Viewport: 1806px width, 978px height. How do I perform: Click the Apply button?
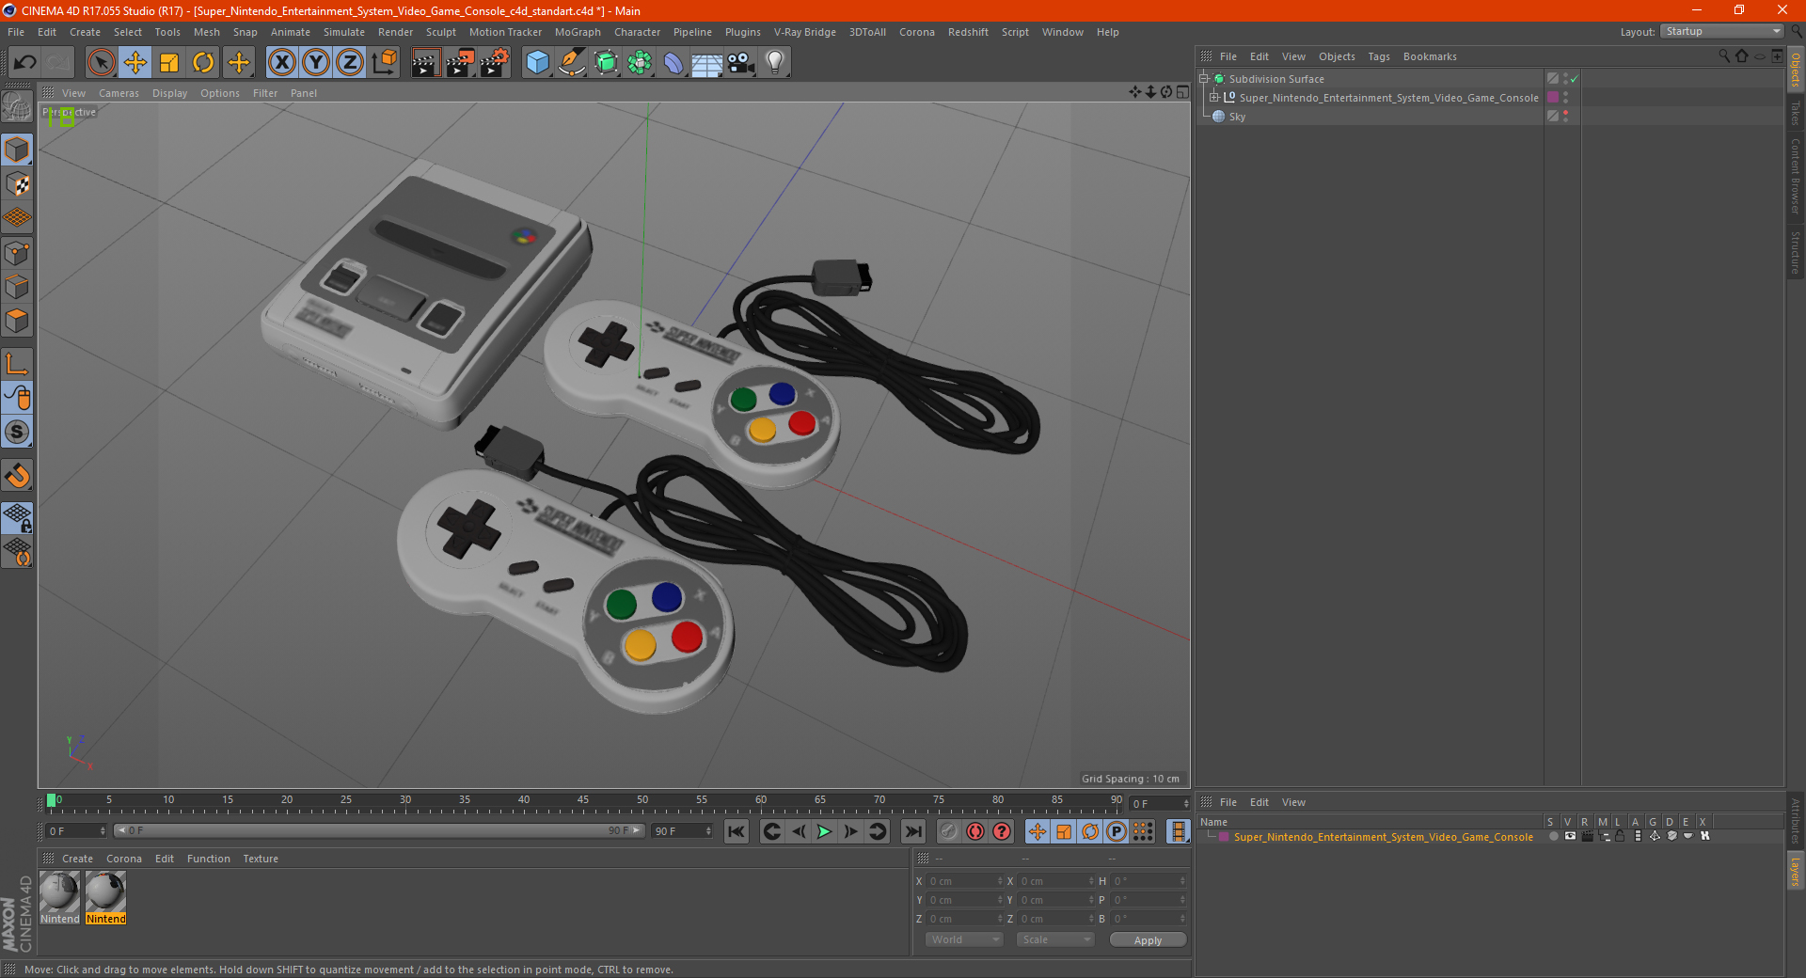[1148, 940]
